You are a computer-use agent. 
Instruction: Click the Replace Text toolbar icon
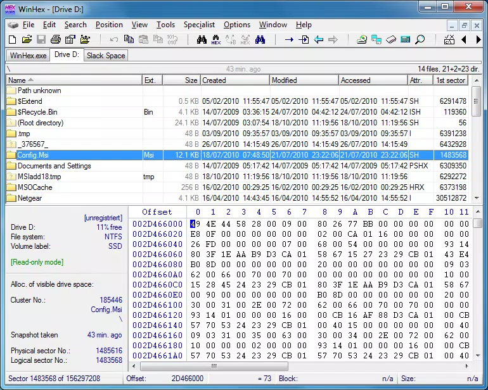click(x=231, y=39)
